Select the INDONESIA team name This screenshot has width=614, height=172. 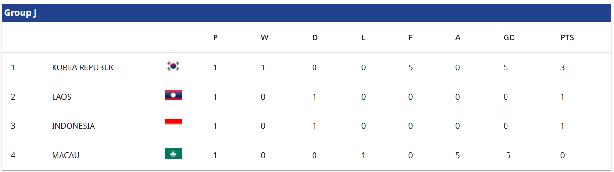click(x=73, y=126)
